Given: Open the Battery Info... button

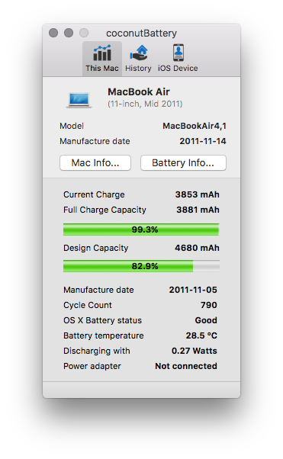Looking at the screenshot, I should point(183,162).
